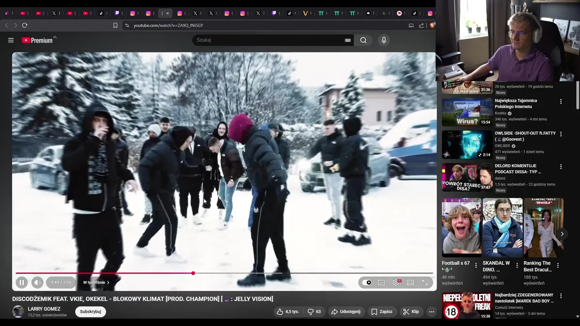Open 'Wirus?' video thumbnail
Image resolution: width=580 pixels, height=326 pixels.
coord(467,112)
